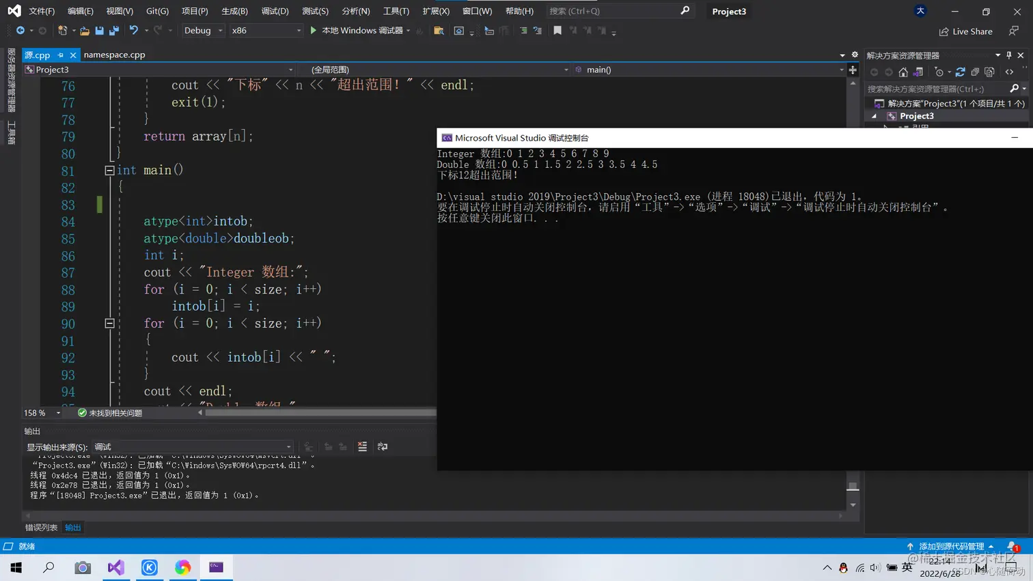The height and width of the screenshot is (581, 1033).
Task: Open the 工具(T) menu
Action: 396,11
